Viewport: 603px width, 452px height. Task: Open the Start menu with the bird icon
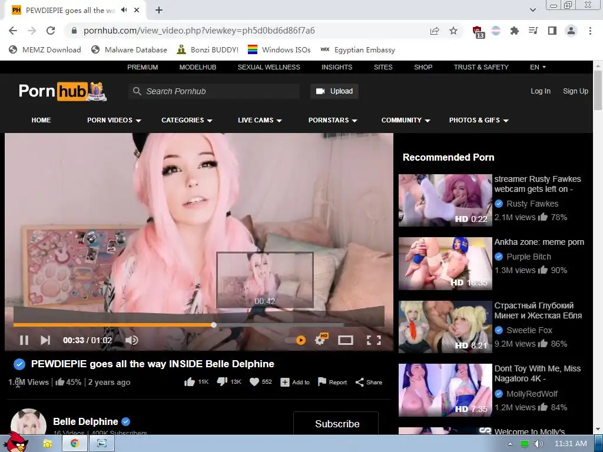point(15,443)
